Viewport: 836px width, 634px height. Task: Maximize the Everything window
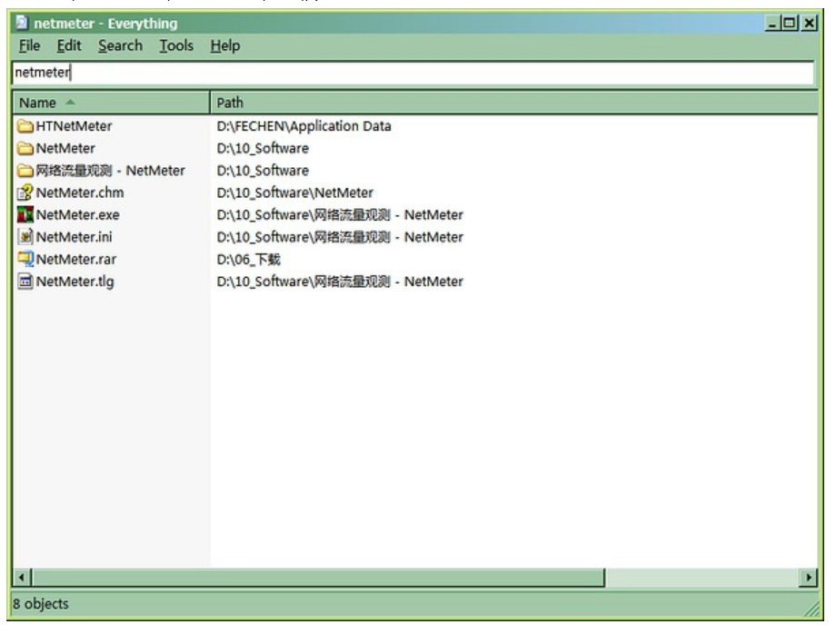tap(790, 23)
